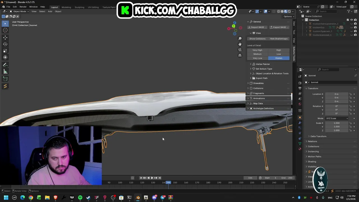359x202 pixels.
Task: Open Blender app icon in Windows taskbar
Action: [x=138, y=198]
